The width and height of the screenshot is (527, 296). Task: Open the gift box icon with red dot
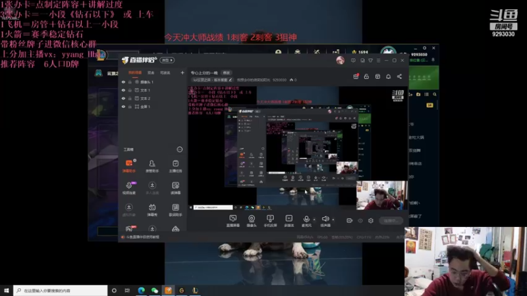[x=356, y=76]
